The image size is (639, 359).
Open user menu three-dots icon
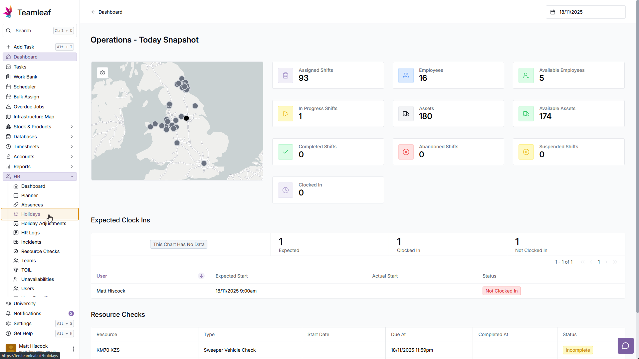click(x=73, y=349)
